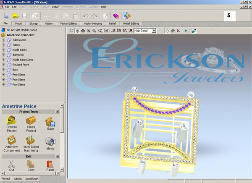Expand the inside tubes node
252x183 pixels.
[3, 50]
